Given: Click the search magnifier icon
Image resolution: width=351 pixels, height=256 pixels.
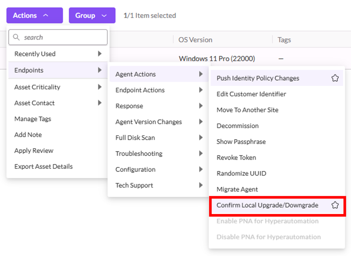Looking at the screenshot, I should (x=17, y=37).
